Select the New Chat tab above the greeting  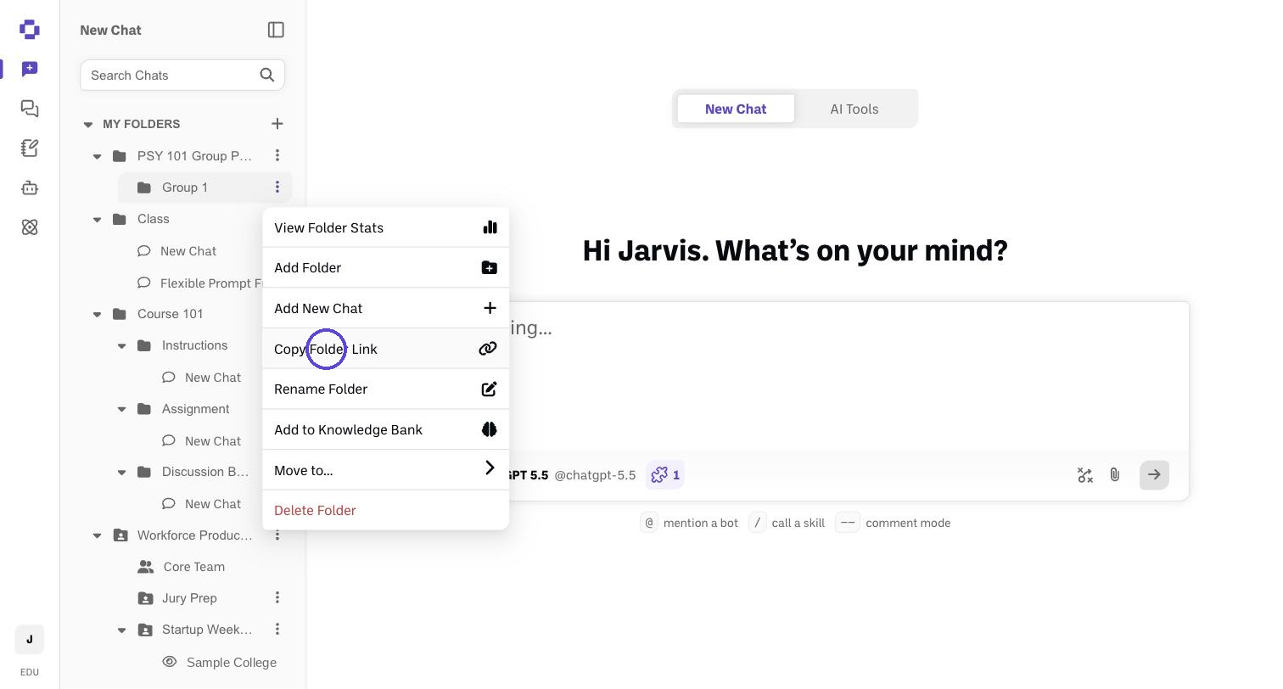pyautogui.click(x=736, y=109)
